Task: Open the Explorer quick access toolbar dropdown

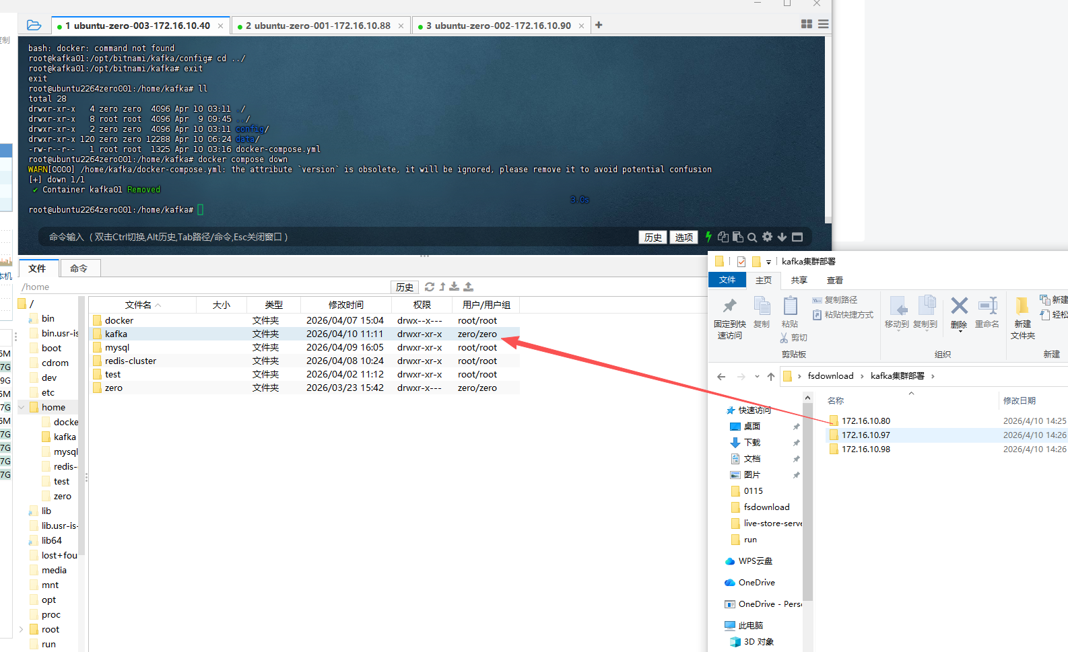Action: (768, 262)
